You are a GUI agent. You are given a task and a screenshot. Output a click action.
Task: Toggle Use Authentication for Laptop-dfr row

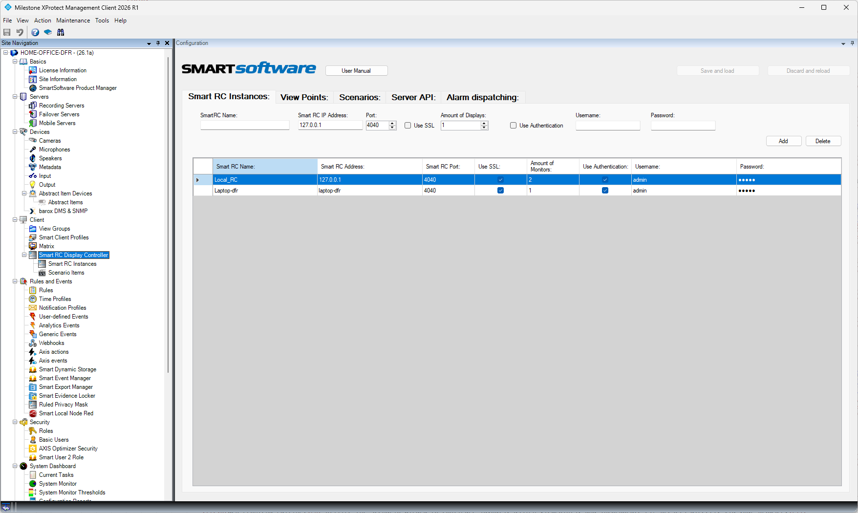[605, 191]
